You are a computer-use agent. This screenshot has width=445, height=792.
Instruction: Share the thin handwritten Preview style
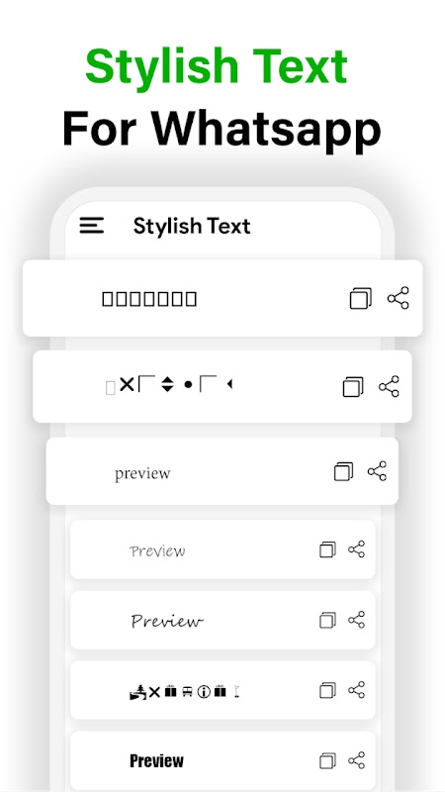click(x=356, y=549)
